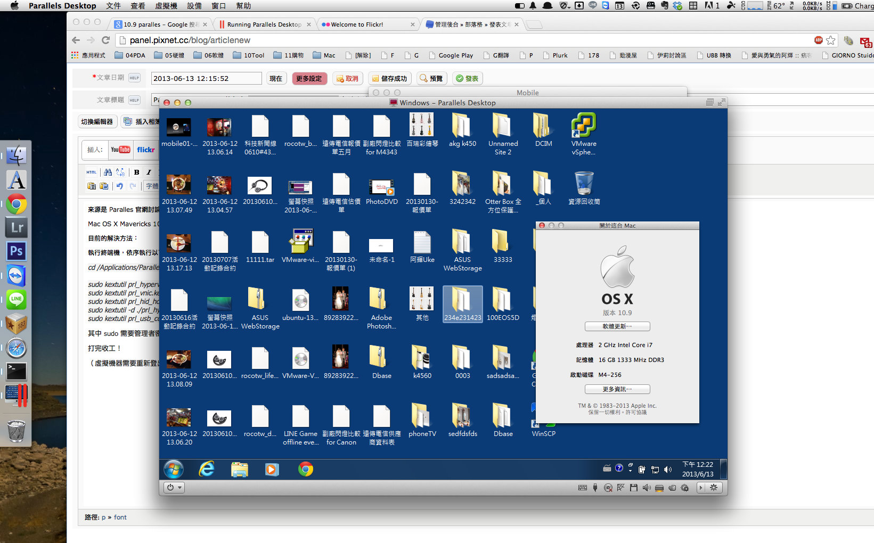This screenshot has width=874, height=543.
Task: Open the 虛擬機 menu in the menu bar
Action: 166,5
